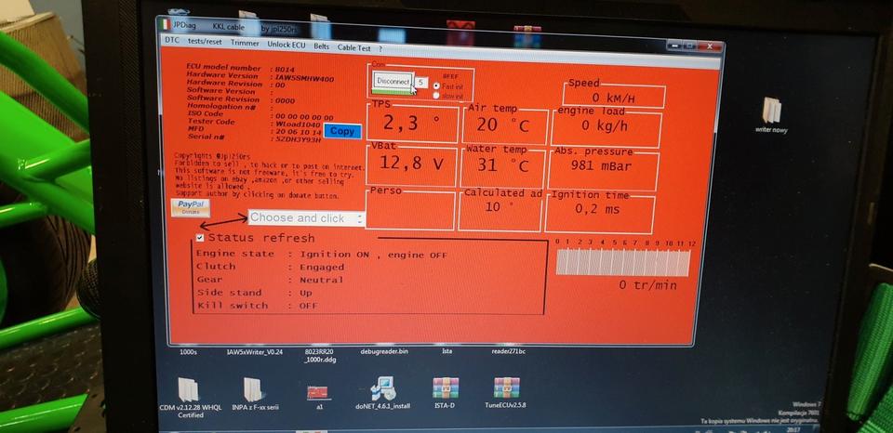Click the engine load 0 kg/h reading
893x433 pixels.
pyautogui.click(x=606, y=127)
